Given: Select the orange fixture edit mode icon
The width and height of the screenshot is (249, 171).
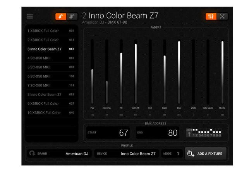Looking at the screenshot, I should (61, 16).
